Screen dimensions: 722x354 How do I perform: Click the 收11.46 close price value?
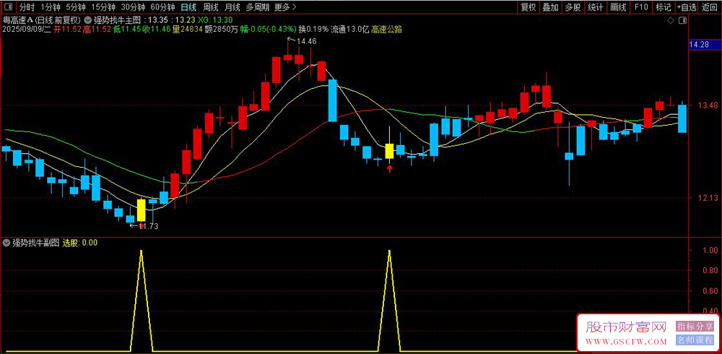coord(157,29)
